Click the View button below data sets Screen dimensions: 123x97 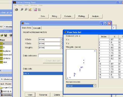pos(30,95)
